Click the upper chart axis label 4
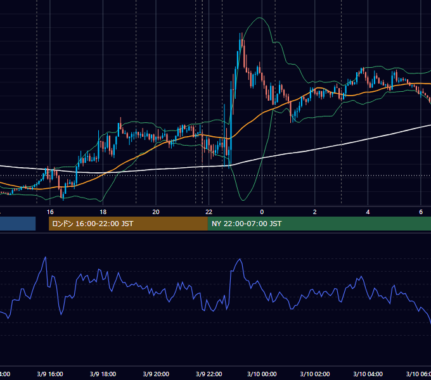The height and width of the screenshot is (380, 431). 368,212
